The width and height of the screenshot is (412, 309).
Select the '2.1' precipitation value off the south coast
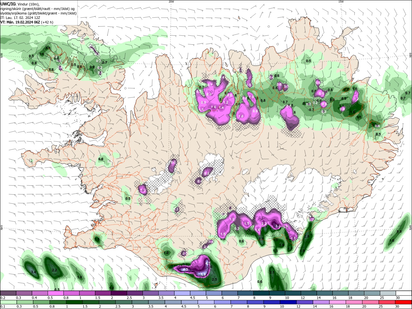272,272
